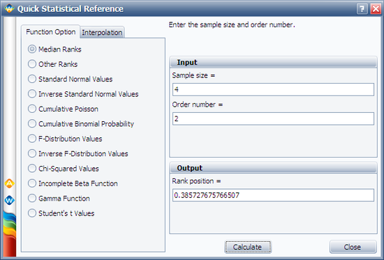Choose Inverse Standard Normal Values

click(83, 94)
